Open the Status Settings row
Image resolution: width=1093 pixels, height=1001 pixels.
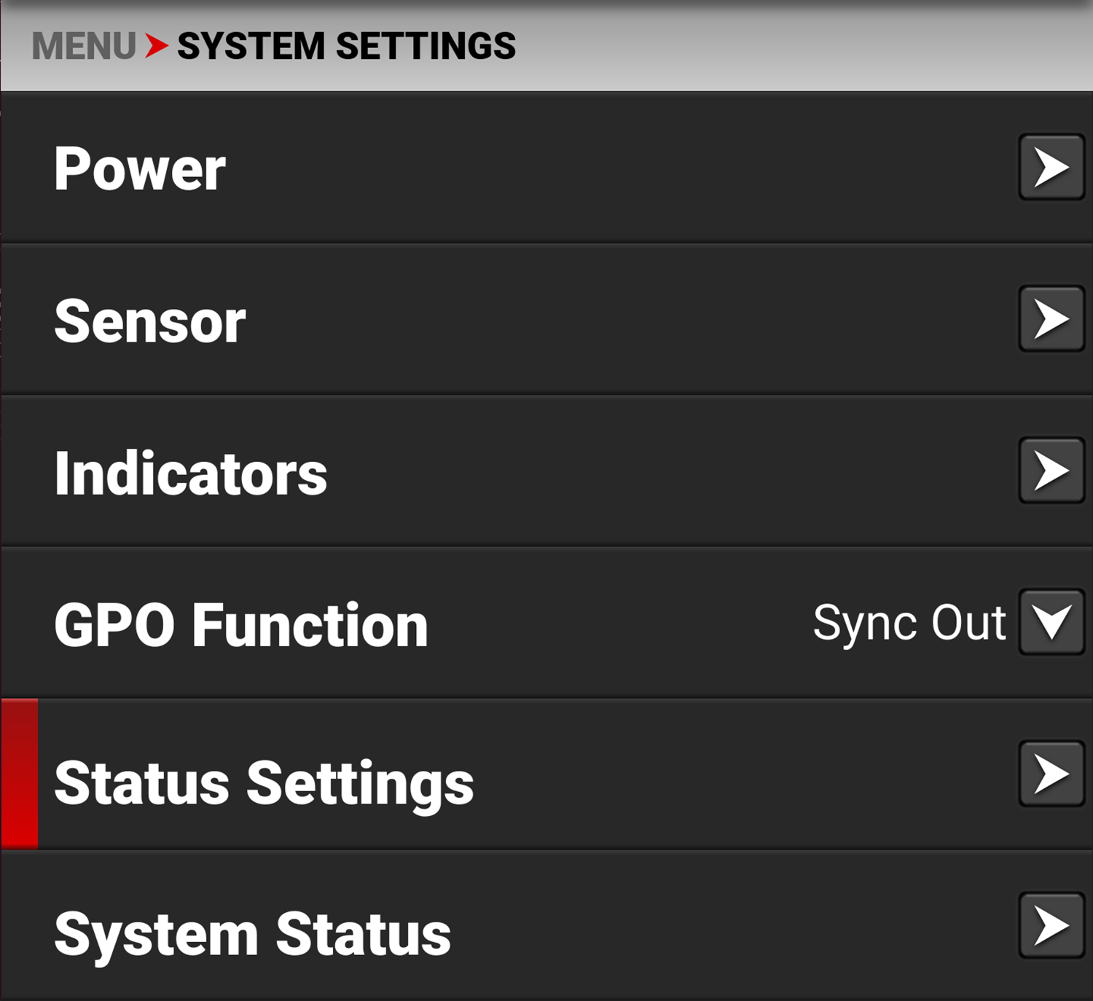click(546, 774)
